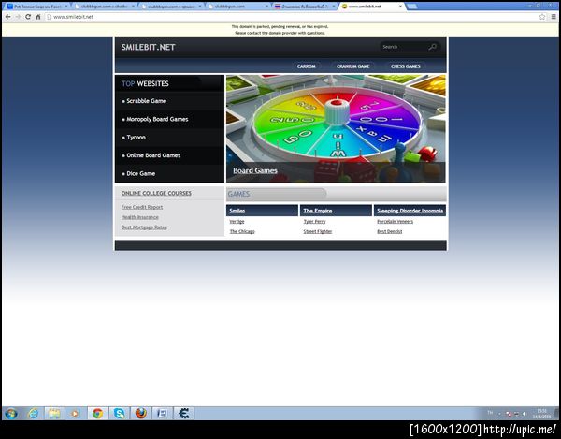This screenshot has width=561, height=439.
Task: Open the Sleeping Disorder Insomnia link
Action: pos(410,211)
